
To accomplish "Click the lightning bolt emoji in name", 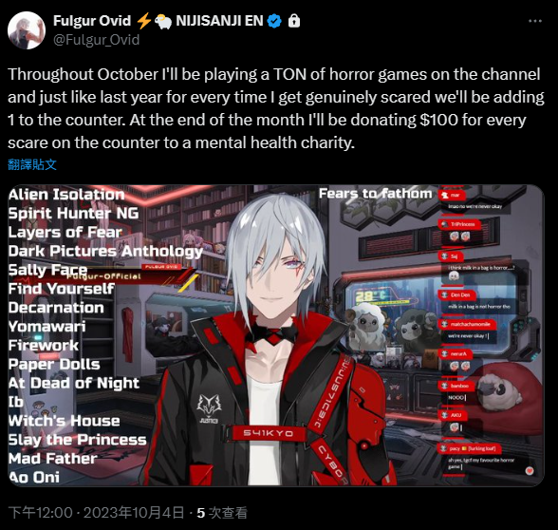I will tap(144, 21).
